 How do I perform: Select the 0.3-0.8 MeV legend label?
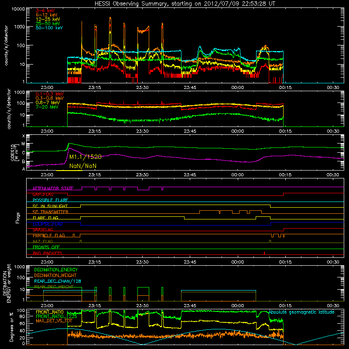[x=50, y=98]
